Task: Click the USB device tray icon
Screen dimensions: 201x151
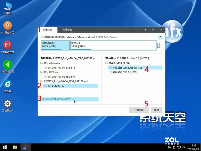Action: 174,147
